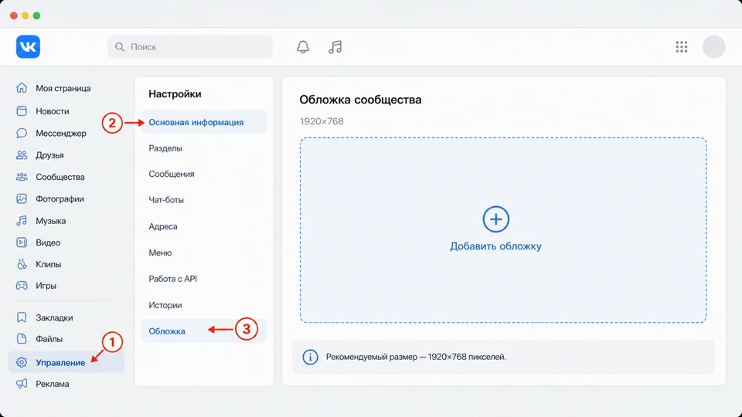Open the profile avatar menu
742x417 pixels.
[713, 47]
